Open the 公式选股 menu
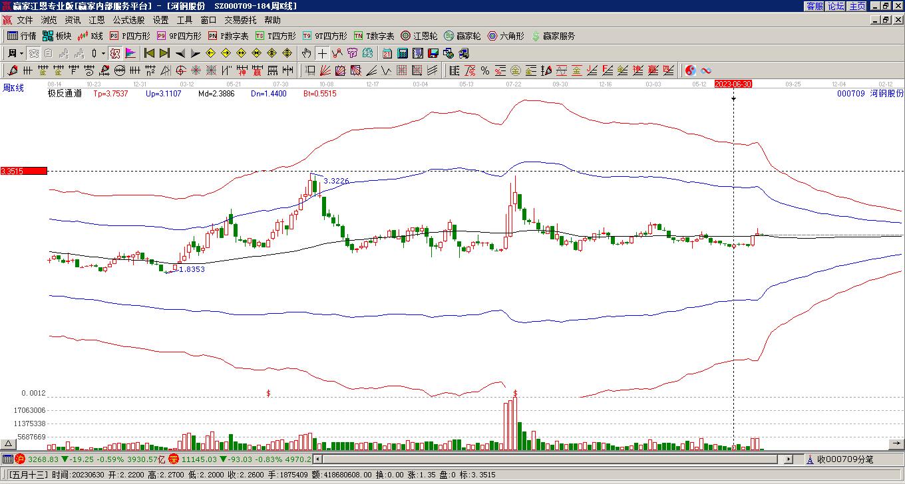This screenshot has height=484, width=905. (128, 21)
